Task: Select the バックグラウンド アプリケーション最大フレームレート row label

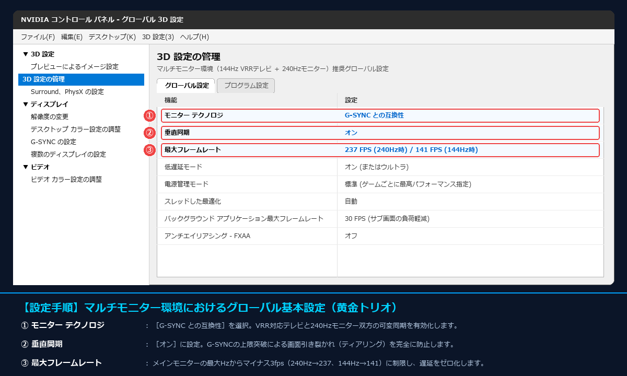Action: click(244, 219)
